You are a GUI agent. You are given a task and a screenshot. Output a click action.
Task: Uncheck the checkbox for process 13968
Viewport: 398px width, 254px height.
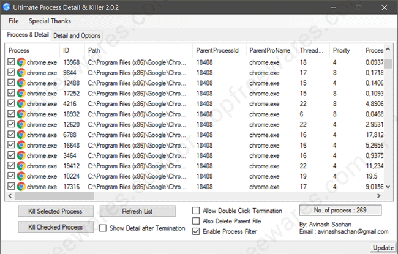click(x=11, y=62)
